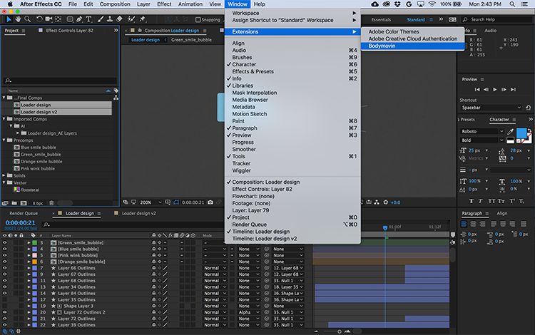535x335 pixels.
Task: Toggle visibility of Layer 39 Outlines
Action: (5, 325)
